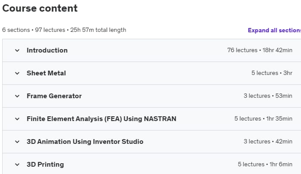Image resolution: width=301 pixels, height=174 pixels.
Task: Click the 5 lectures 1hr 35min label
Action: [x=263, y=119]
